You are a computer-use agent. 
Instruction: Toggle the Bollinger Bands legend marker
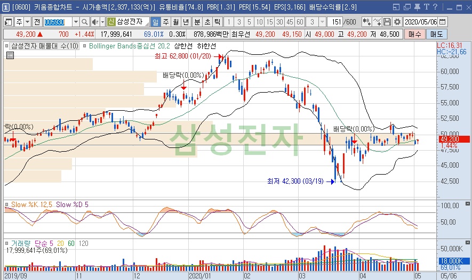[85, 46]
